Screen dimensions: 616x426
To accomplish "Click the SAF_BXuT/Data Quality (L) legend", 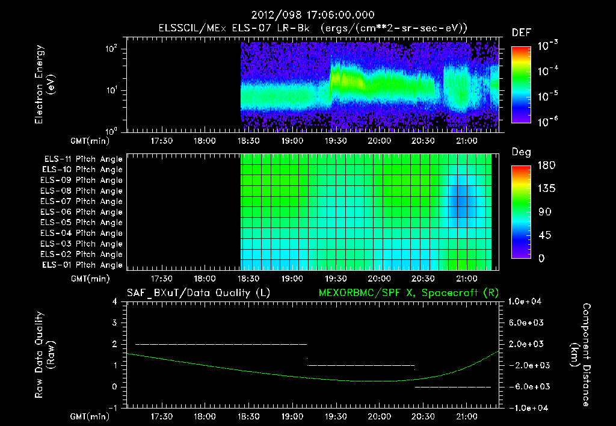I will 199,293.
